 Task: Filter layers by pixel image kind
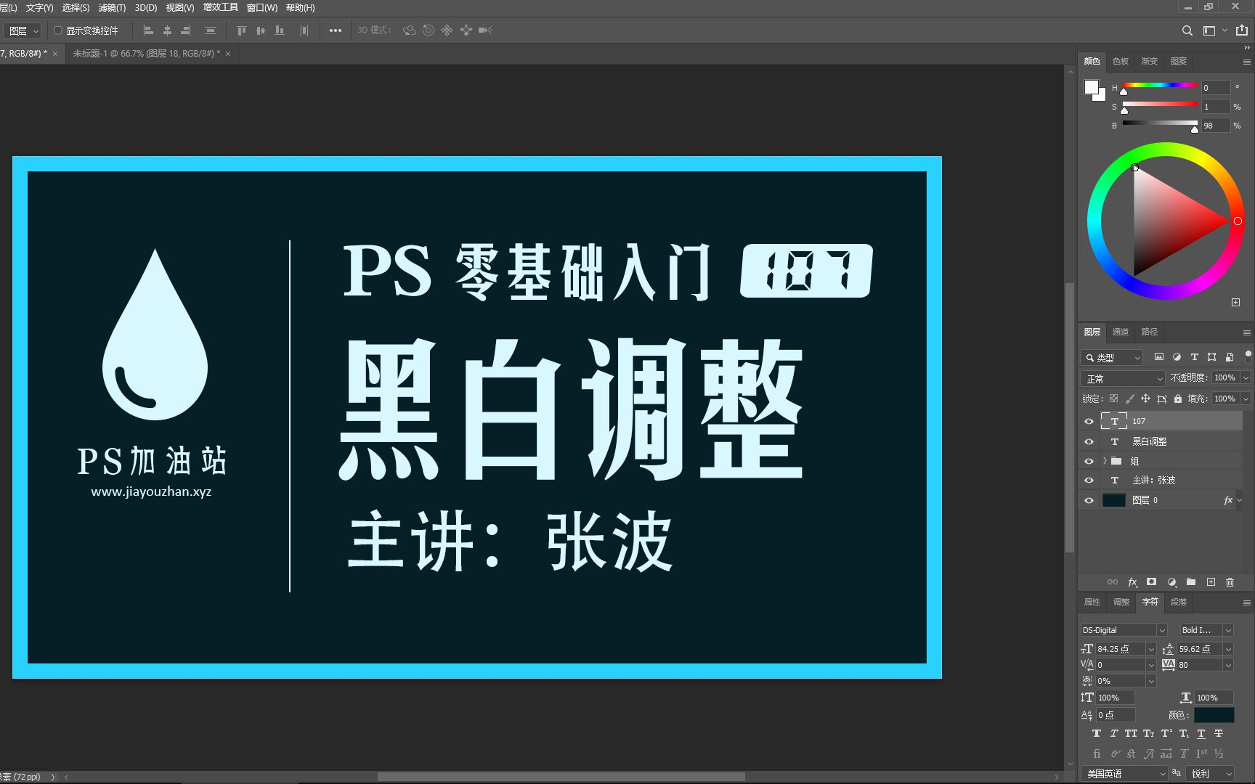[1158, 357]
